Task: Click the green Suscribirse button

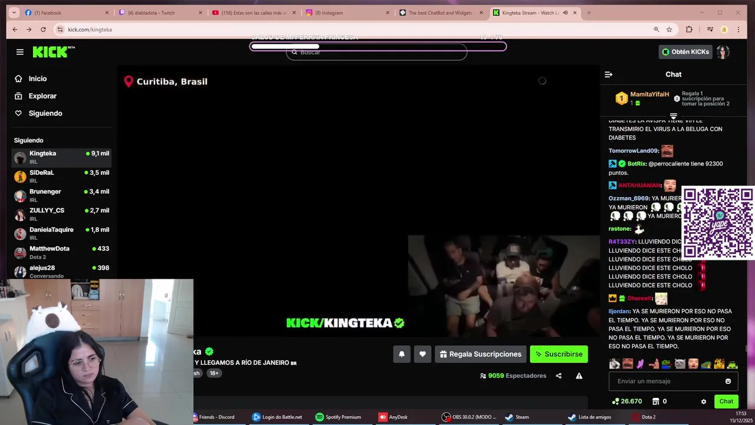Action: pos(559,354)
